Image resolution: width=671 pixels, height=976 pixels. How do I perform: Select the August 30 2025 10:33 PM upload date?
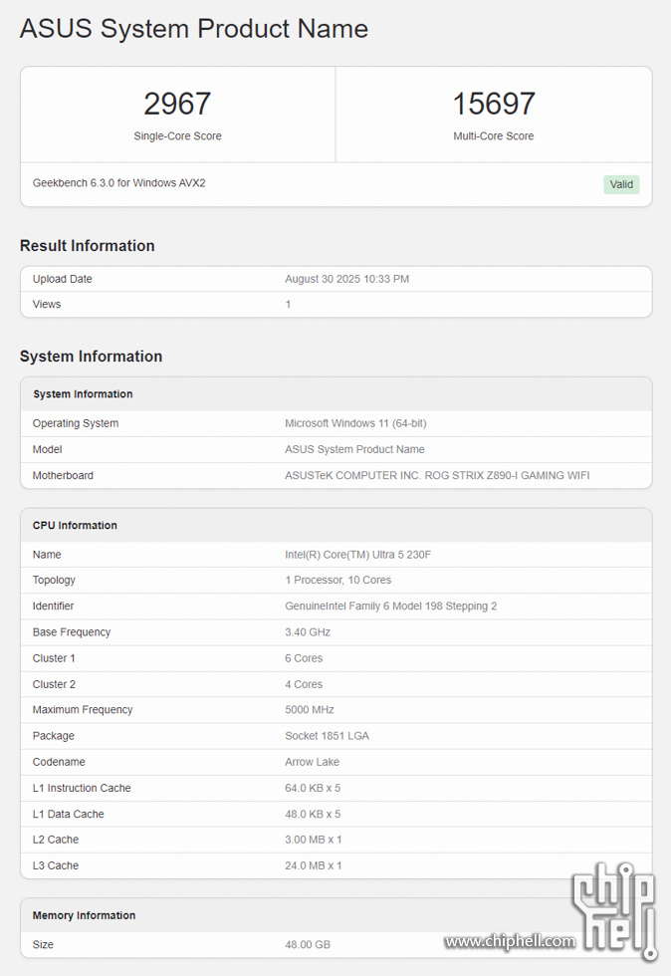click(x=346, y=279)
